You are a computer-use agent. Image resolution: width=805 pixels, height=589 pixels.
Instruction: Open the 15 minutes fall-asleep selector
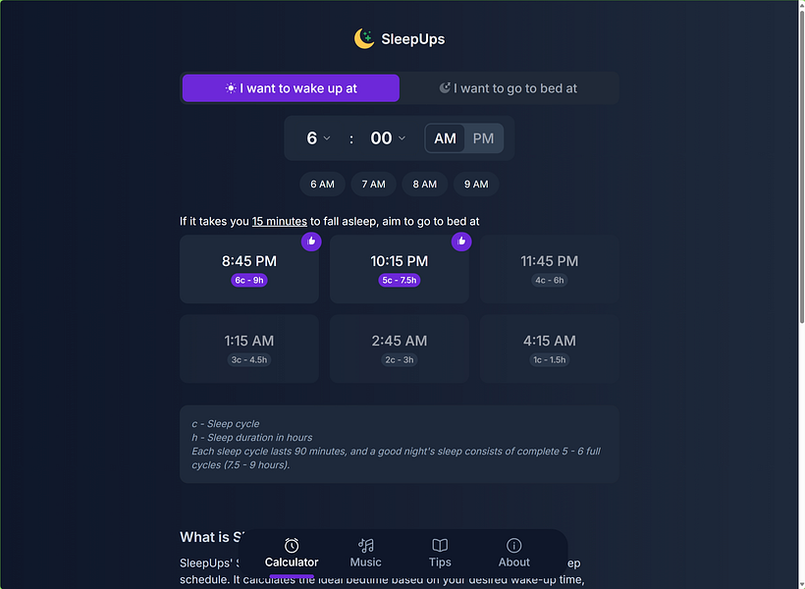(x=279, y=221)
